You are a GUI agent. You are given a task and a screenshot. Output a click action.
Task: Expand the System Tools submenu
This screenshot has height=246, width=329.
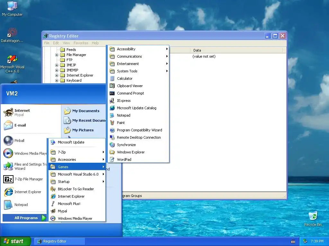pyautogui.click(x=138, y=71)
